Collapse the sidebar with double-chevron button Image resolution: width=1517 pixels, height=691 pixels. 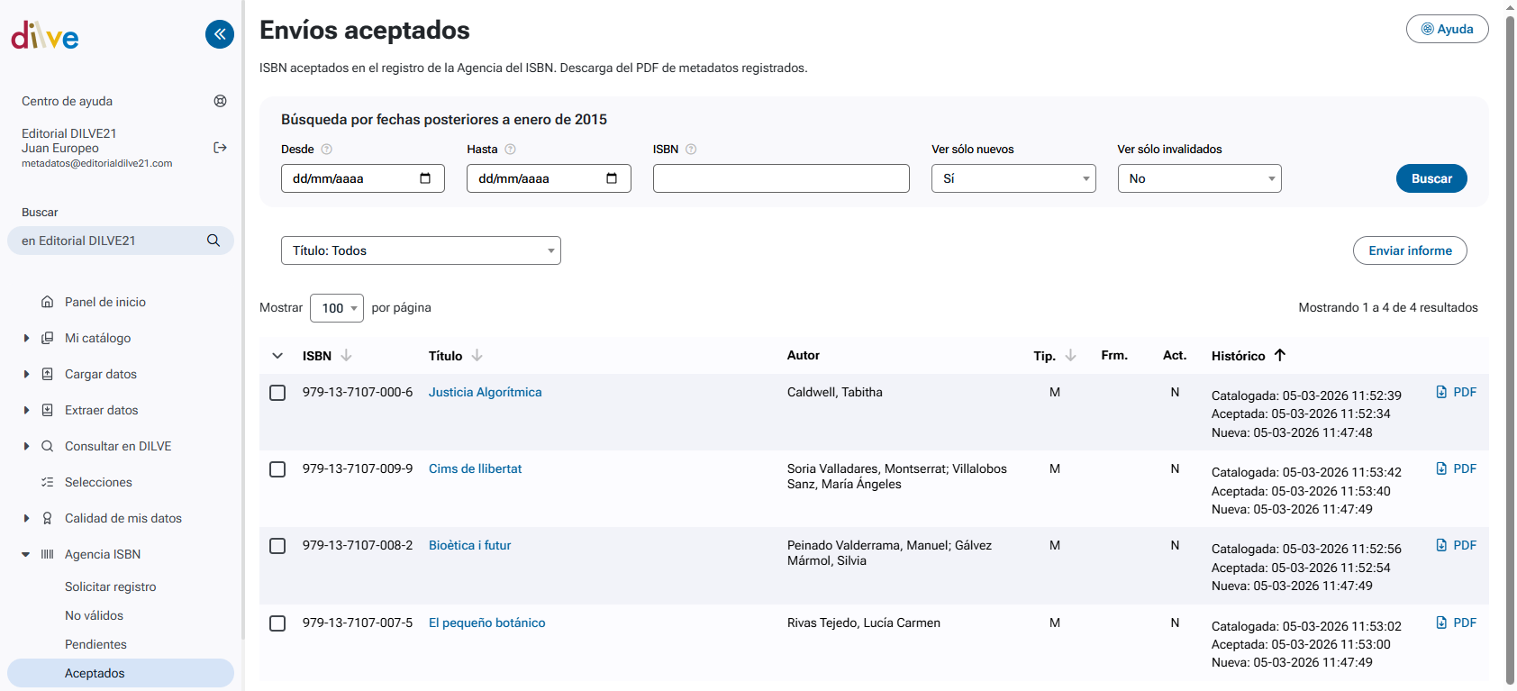[x=220, y=34]
